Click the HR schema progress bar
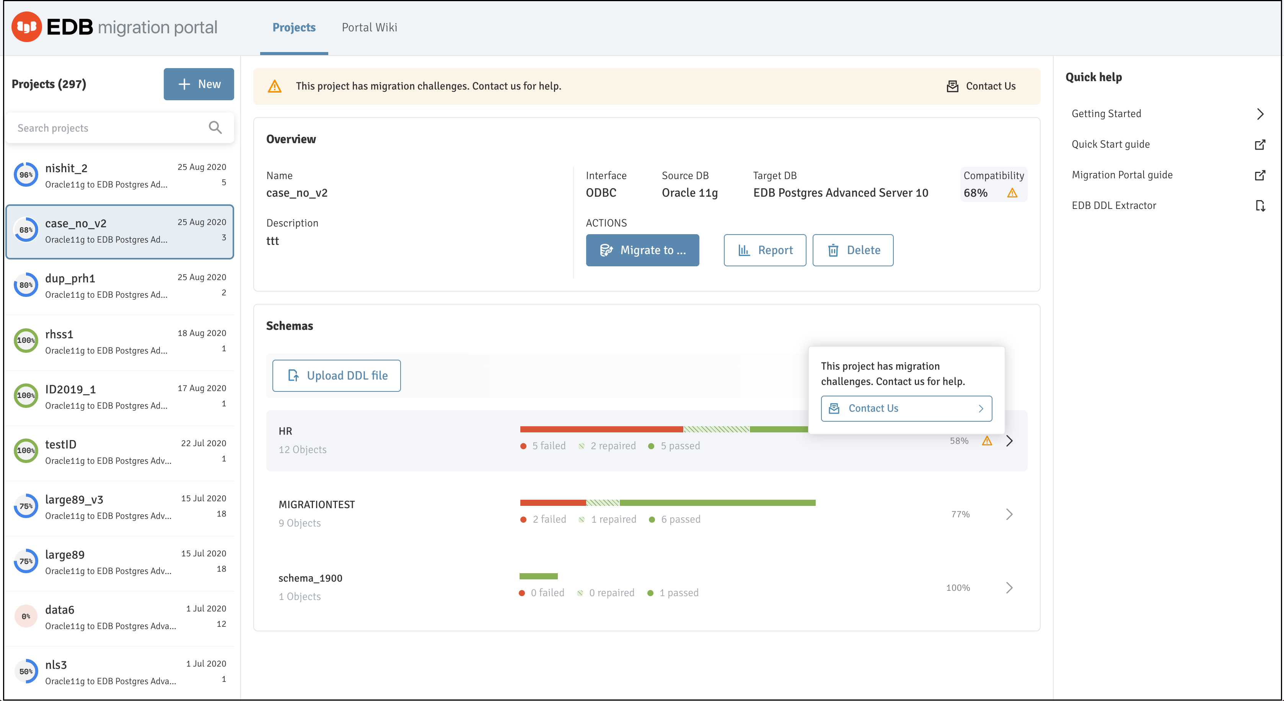Viewport: 1284px width, 701px height. (x=663, y=429)
